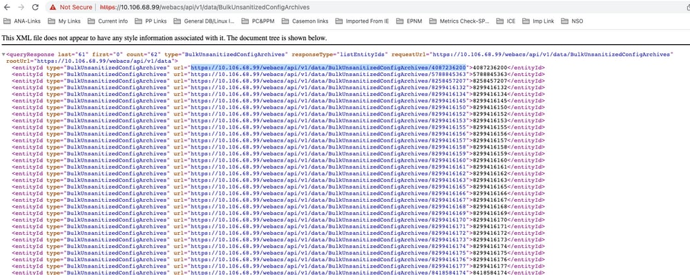Open the NSO bookmark folder
690x275 pixels.
(572, 21)
